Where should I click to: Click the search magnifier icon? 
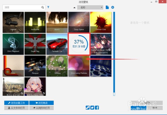pos(43,7)
